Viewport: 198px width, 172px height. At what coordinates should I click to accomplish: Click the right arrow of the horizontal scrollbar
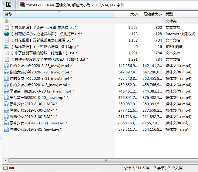coord(196,160)
